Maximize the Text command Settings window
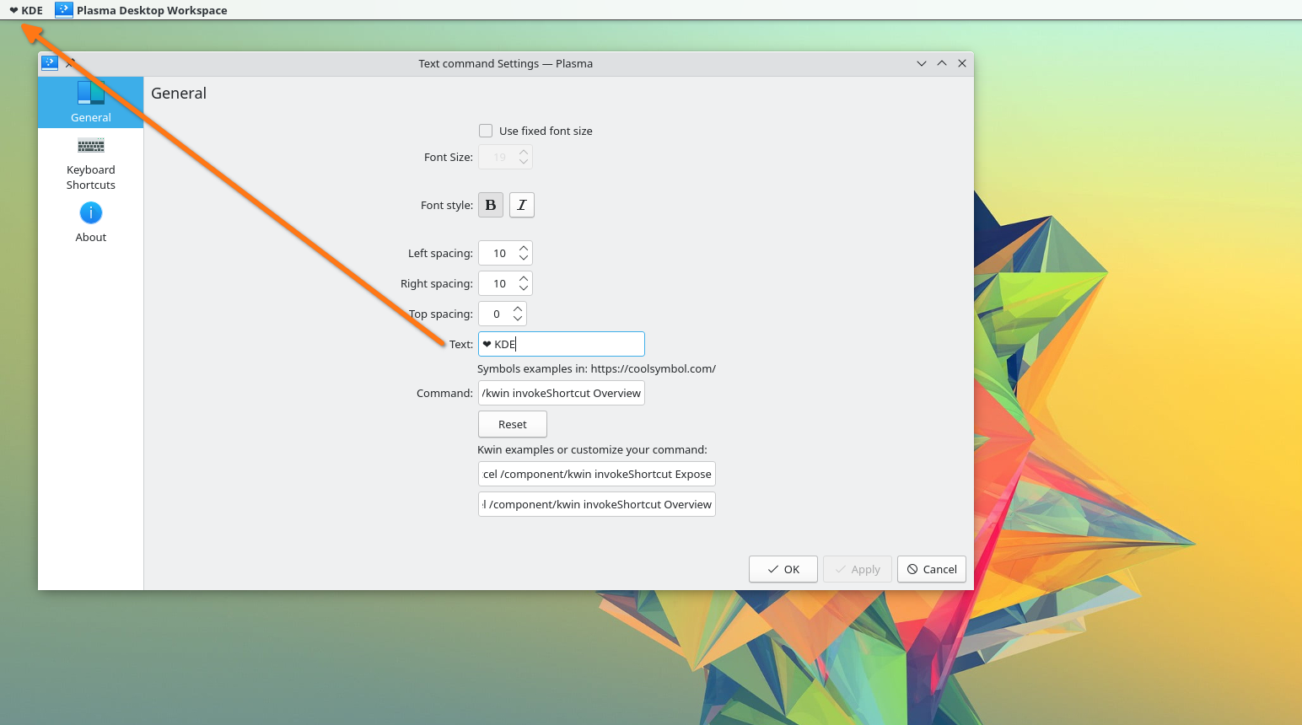The width and height of the screenshot is (1302, 725). pyautogui.click(x=942, y=63)
